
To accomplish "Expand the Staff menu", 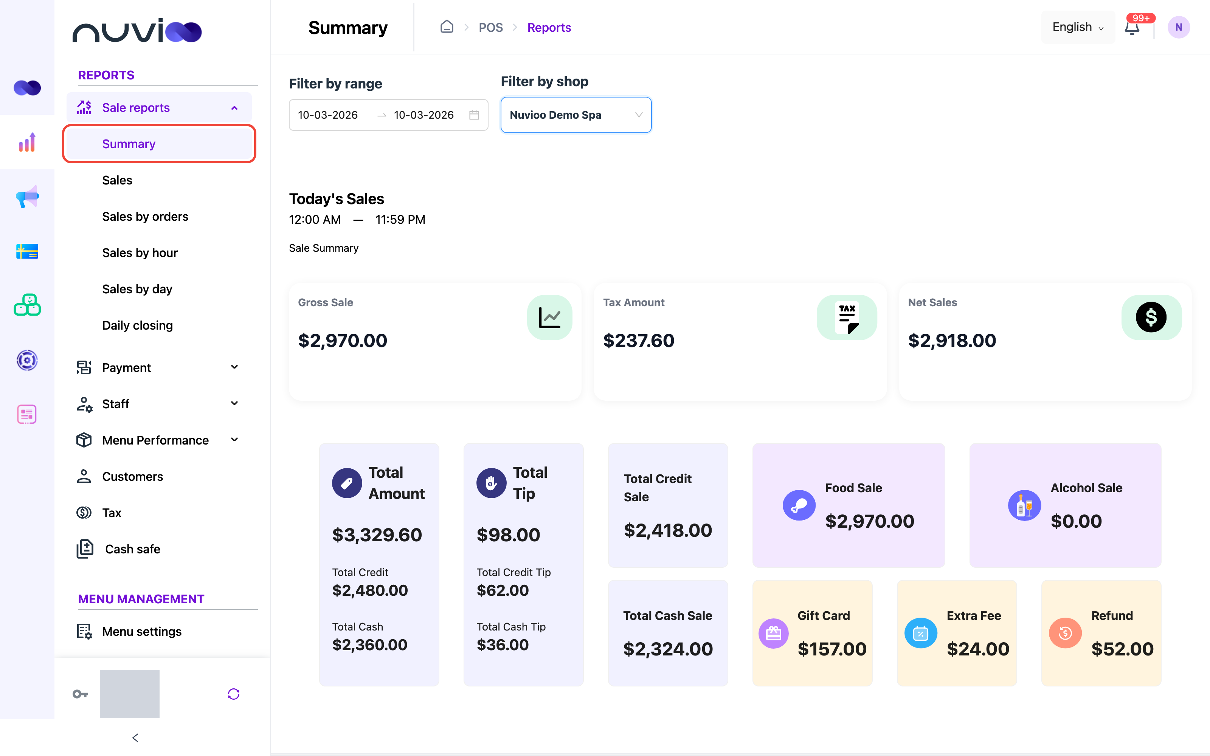I will 159,404.
